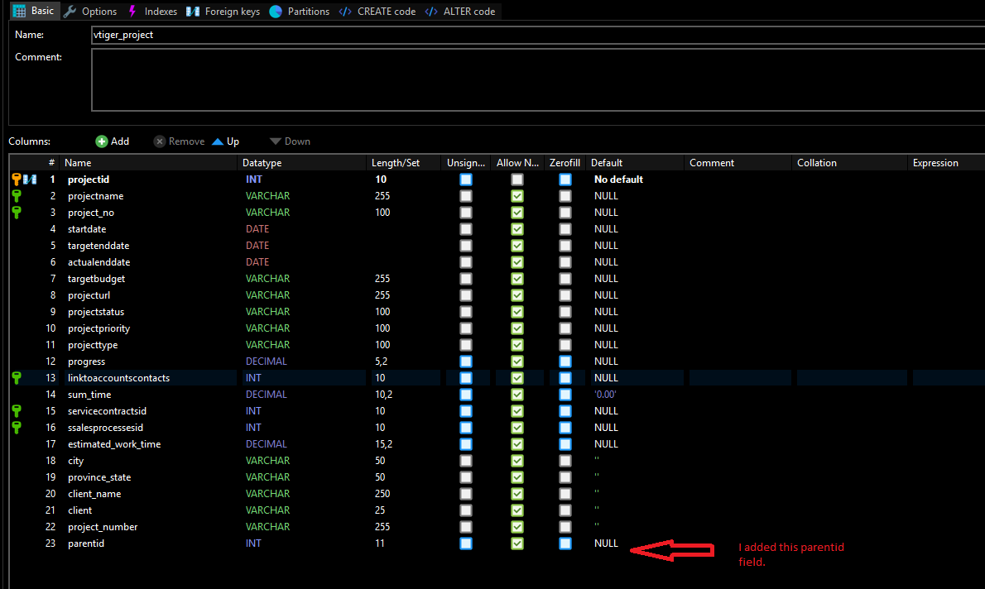The width and height of the screenshot is (985, 589).
Task: Toggle Allow NULL for projectid
Action: [517, 180]
